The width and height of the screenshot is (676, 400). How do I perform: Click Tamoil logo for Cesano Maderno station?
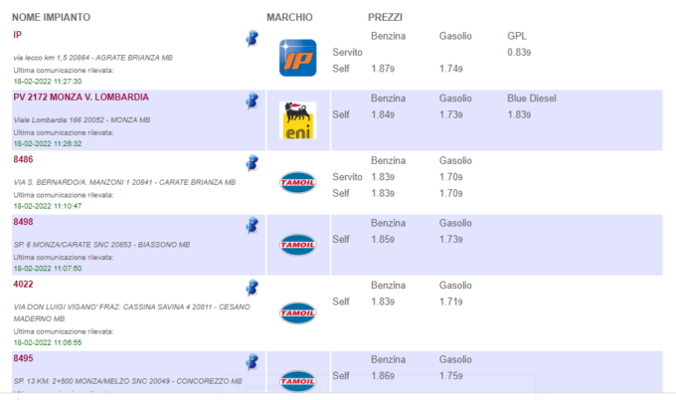[x=298, y=312]
